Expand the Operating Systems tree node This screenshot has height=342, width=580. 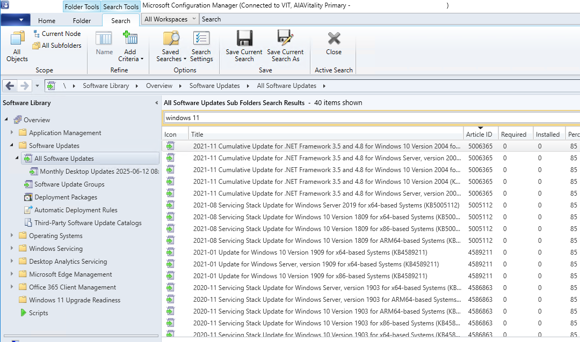[x=11, y=235]
